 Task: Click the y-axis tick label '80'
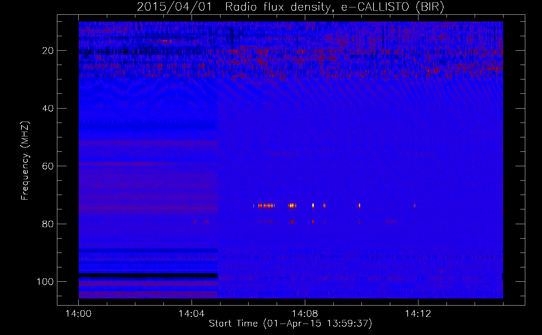coord(48,224)
